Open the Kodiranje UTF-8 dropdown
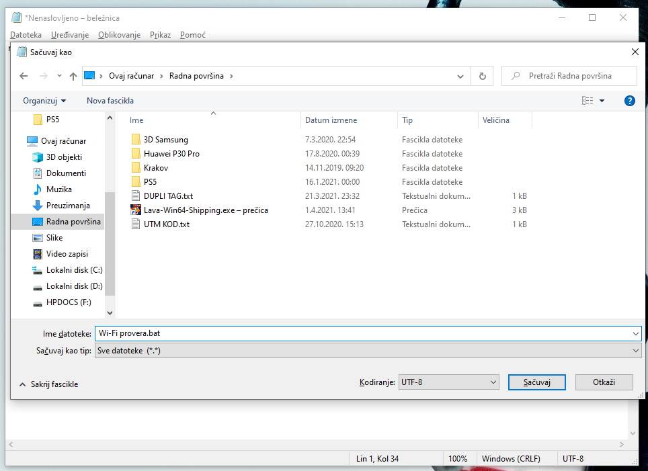This screenshot has height=471, width=648. click(448, 382)
